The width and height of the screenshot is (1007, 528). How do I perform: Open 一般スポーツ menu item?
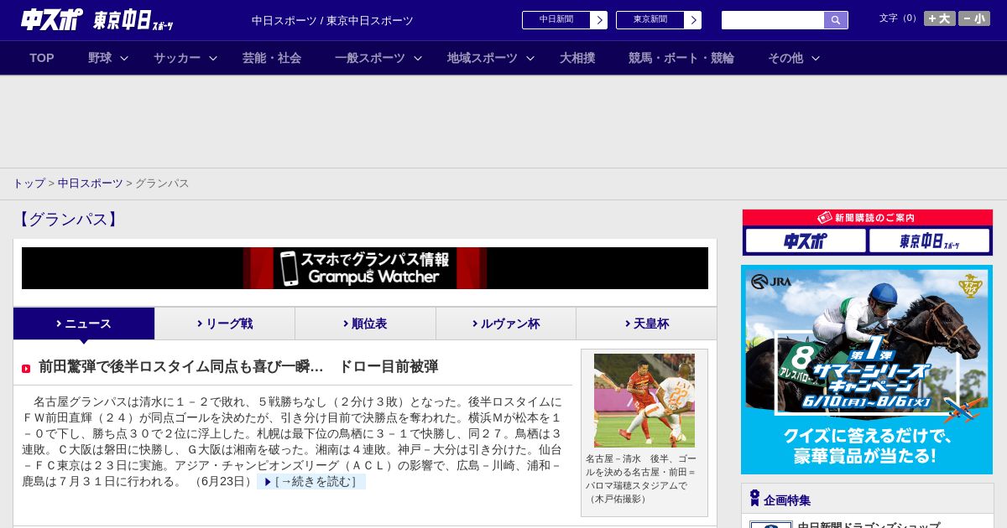370,58
